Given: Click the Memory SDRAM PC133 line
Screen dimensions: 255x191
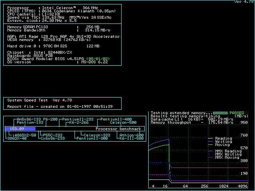Looking at the screenshot, I should coord(53,27).
